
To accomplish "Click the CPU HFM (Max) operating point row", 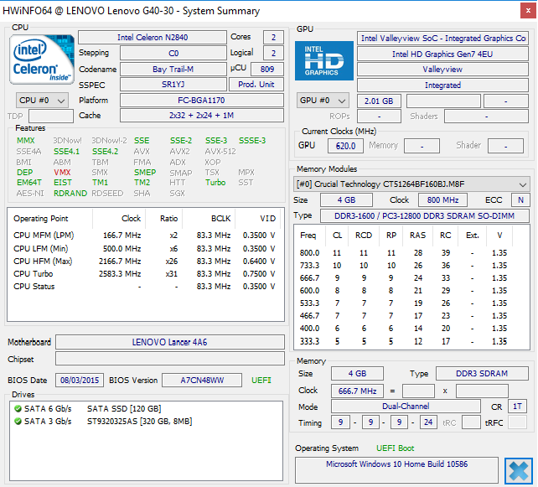I will pyautogui.click(x=144, y=262).
